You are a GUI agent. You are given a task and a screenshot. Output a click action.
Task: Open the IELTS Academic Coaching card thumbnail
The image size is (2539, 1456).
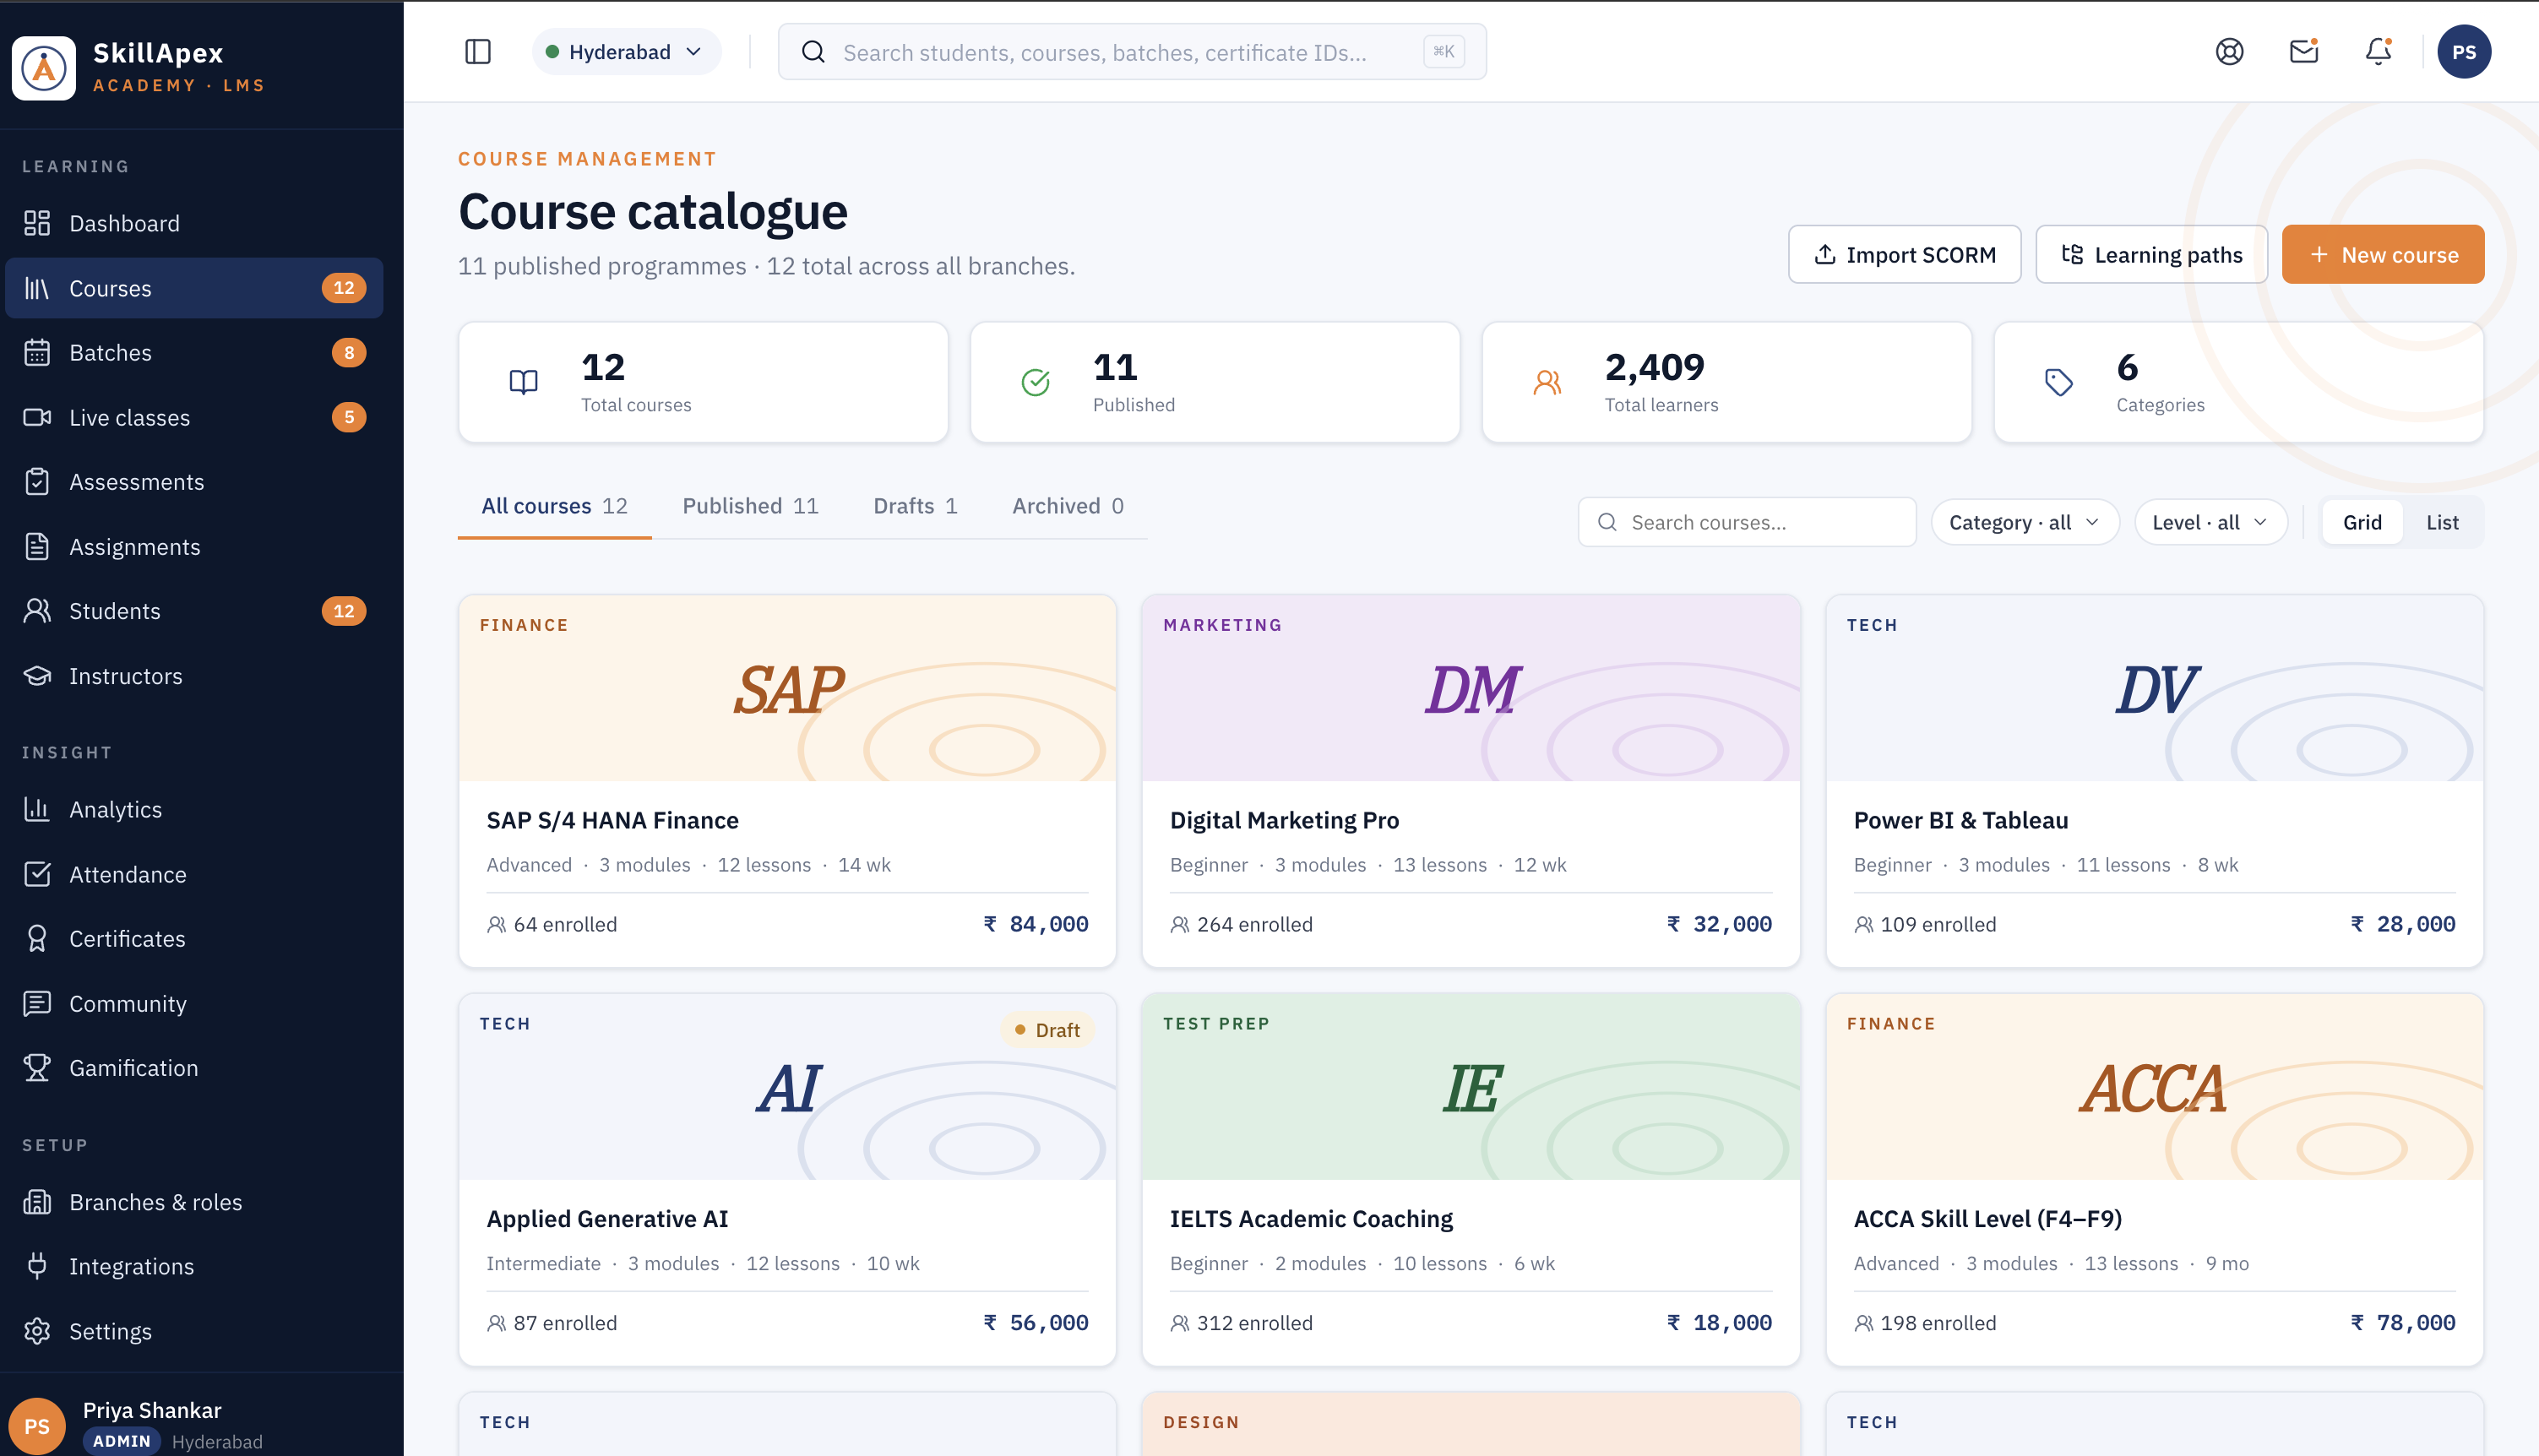pyautogui.click(x=1471, y=1087)
